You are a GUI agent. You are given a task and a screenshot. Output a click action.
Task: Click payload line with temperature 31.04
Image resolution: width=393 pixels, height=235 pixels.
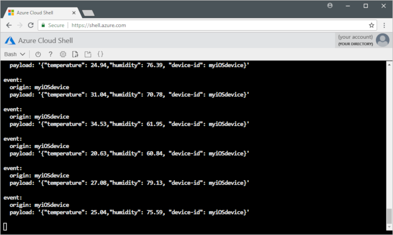point(129,95)
